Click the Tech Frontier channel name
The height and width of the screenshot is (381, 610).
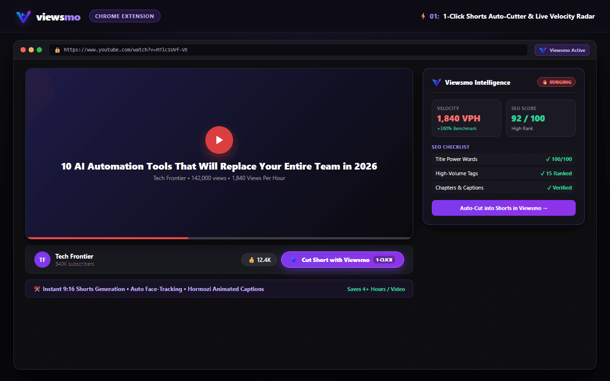click(74, 256)
